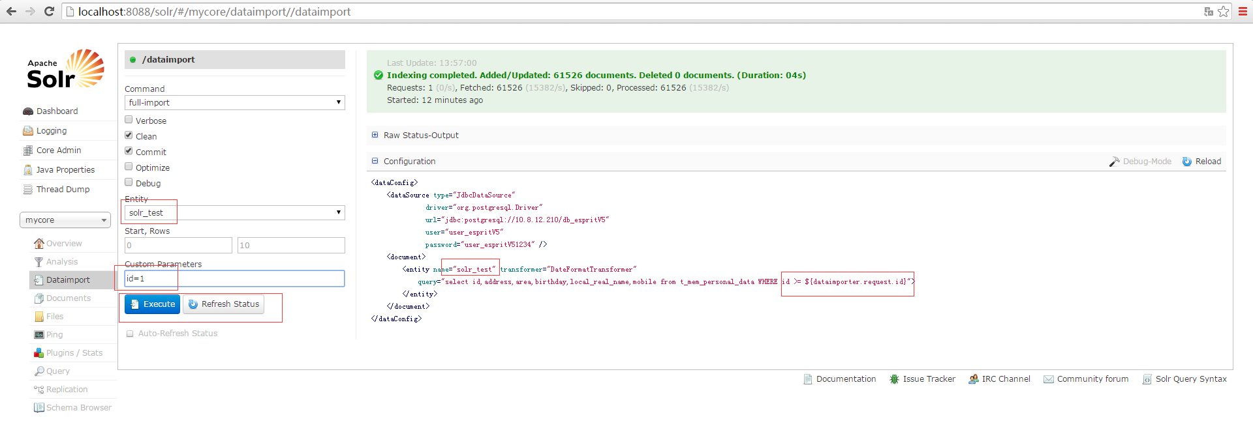
Task: Open the Logging menu item
Action: [52, 131]
